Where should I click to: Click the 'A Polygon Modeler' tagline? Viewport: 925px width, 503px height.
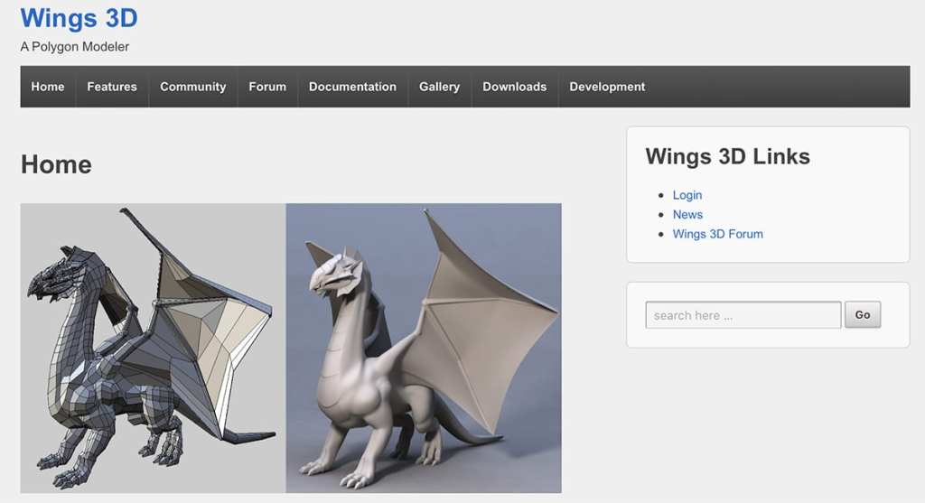point(74,47)
